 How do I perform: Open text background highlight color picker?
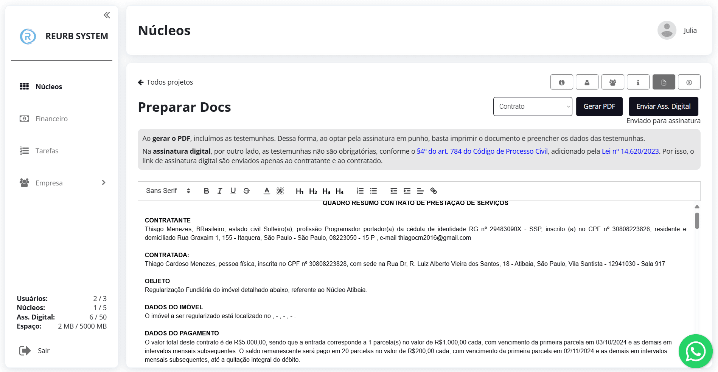coord(280,191)
